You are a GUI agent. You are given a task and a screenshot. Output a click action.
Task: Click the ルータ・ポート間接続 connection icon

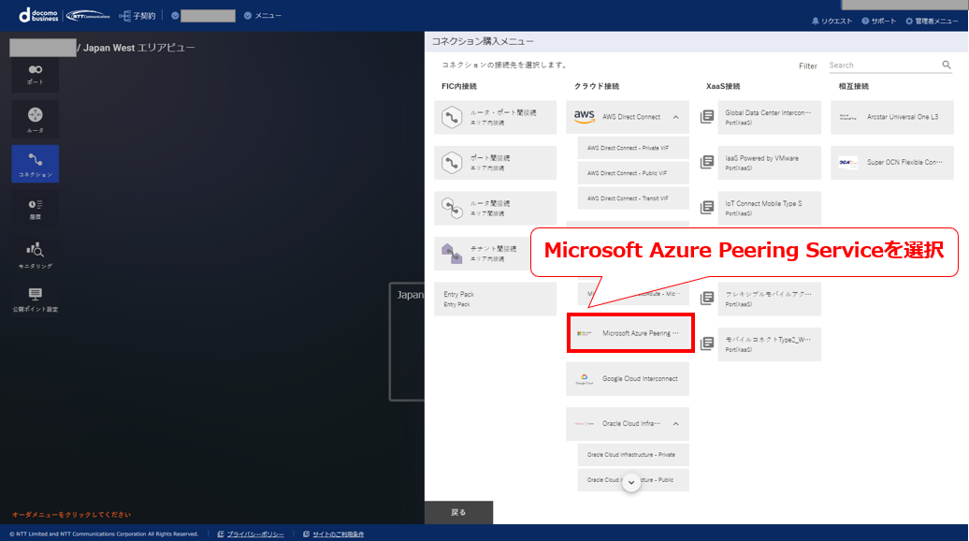coord(452,117)
